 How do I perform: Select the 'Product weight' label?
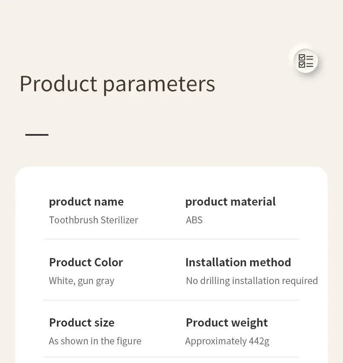227,323
